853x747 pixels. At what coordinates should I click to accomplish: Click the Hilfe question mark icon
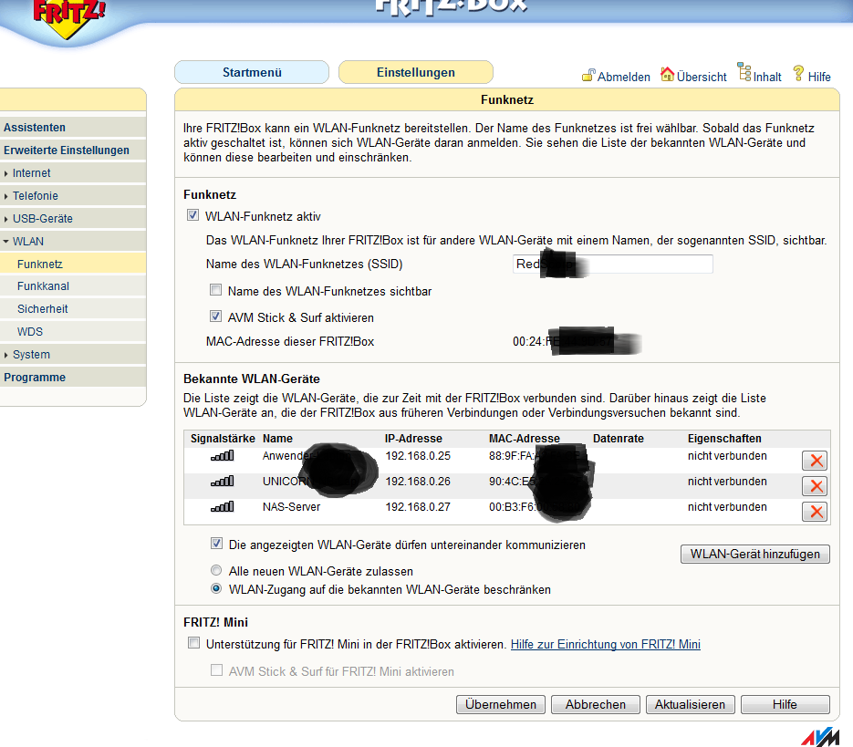click(x=798, y=74)
